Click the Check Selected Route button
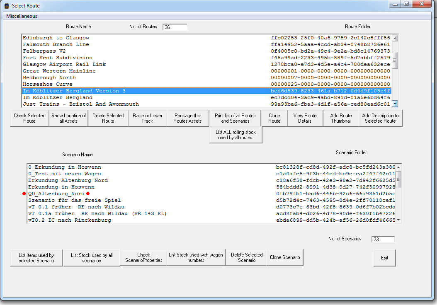This screenshot has height=305, width=437. [29, 119]
